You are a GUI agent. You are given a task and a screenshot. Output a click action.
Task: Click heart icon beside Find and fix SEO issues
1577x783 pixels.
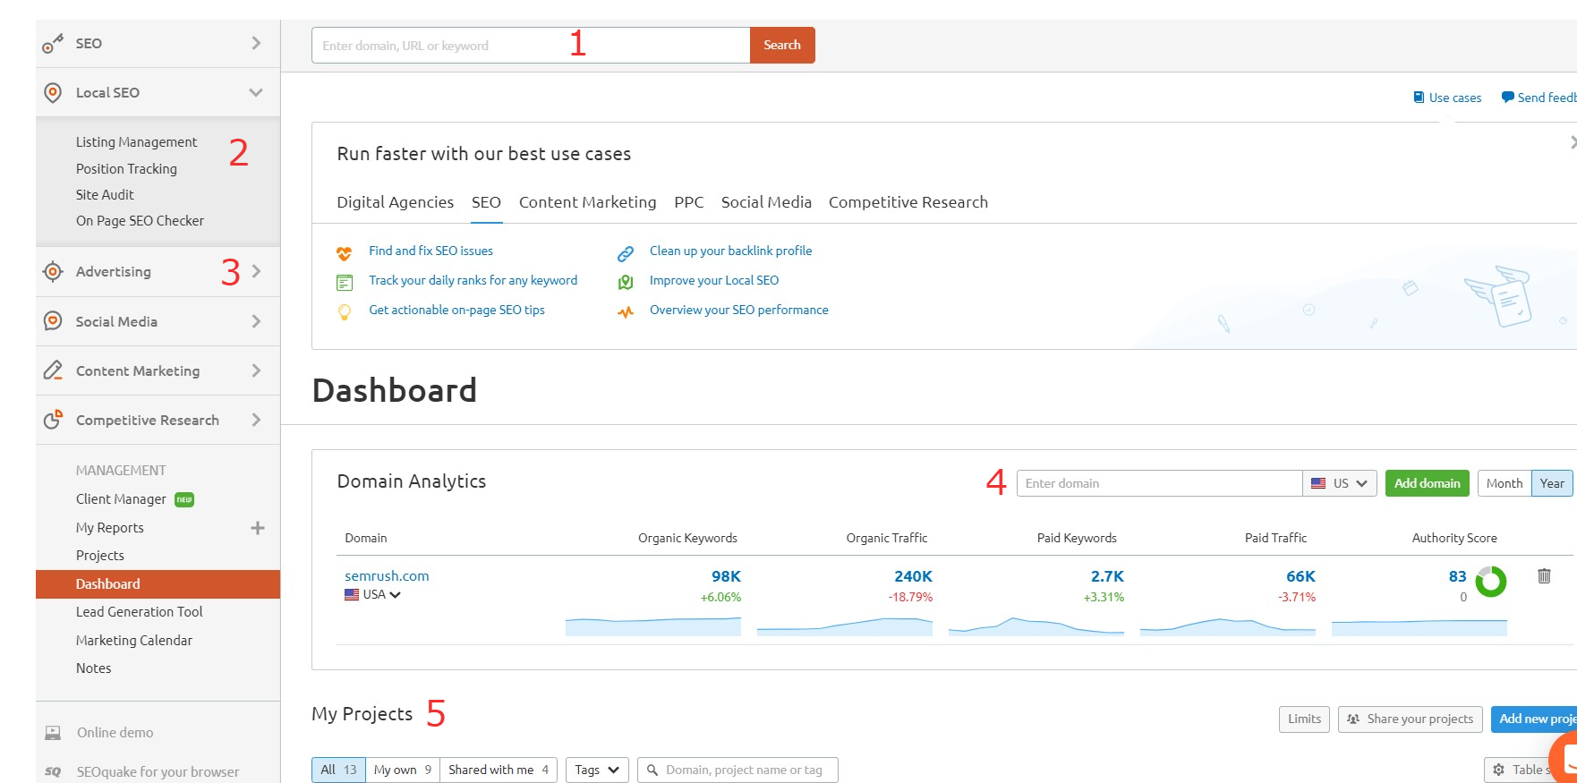click(344, 253)
